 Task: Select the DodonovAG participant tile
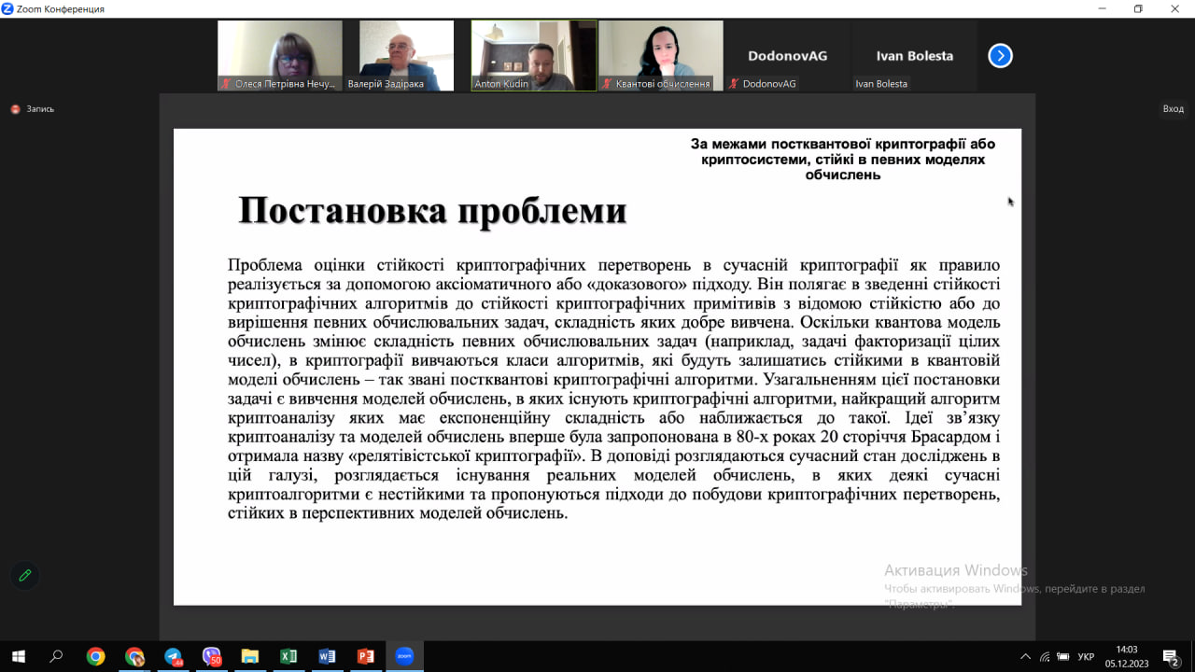785,56
